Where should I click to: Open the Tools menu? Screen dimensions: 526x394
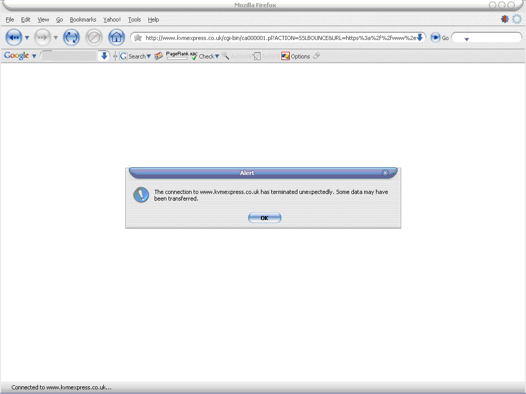(x=135, y=19)
